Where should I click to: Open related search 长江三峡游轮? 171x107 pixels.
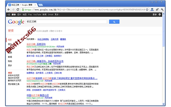43,39
